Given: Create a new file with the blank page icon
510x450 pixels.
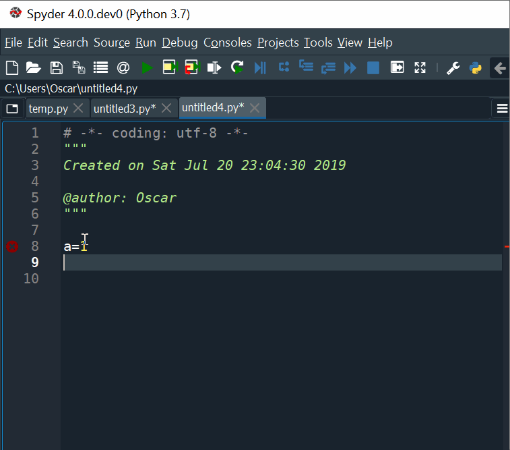Looking at the screenshot, I should (x=12, y=67).
